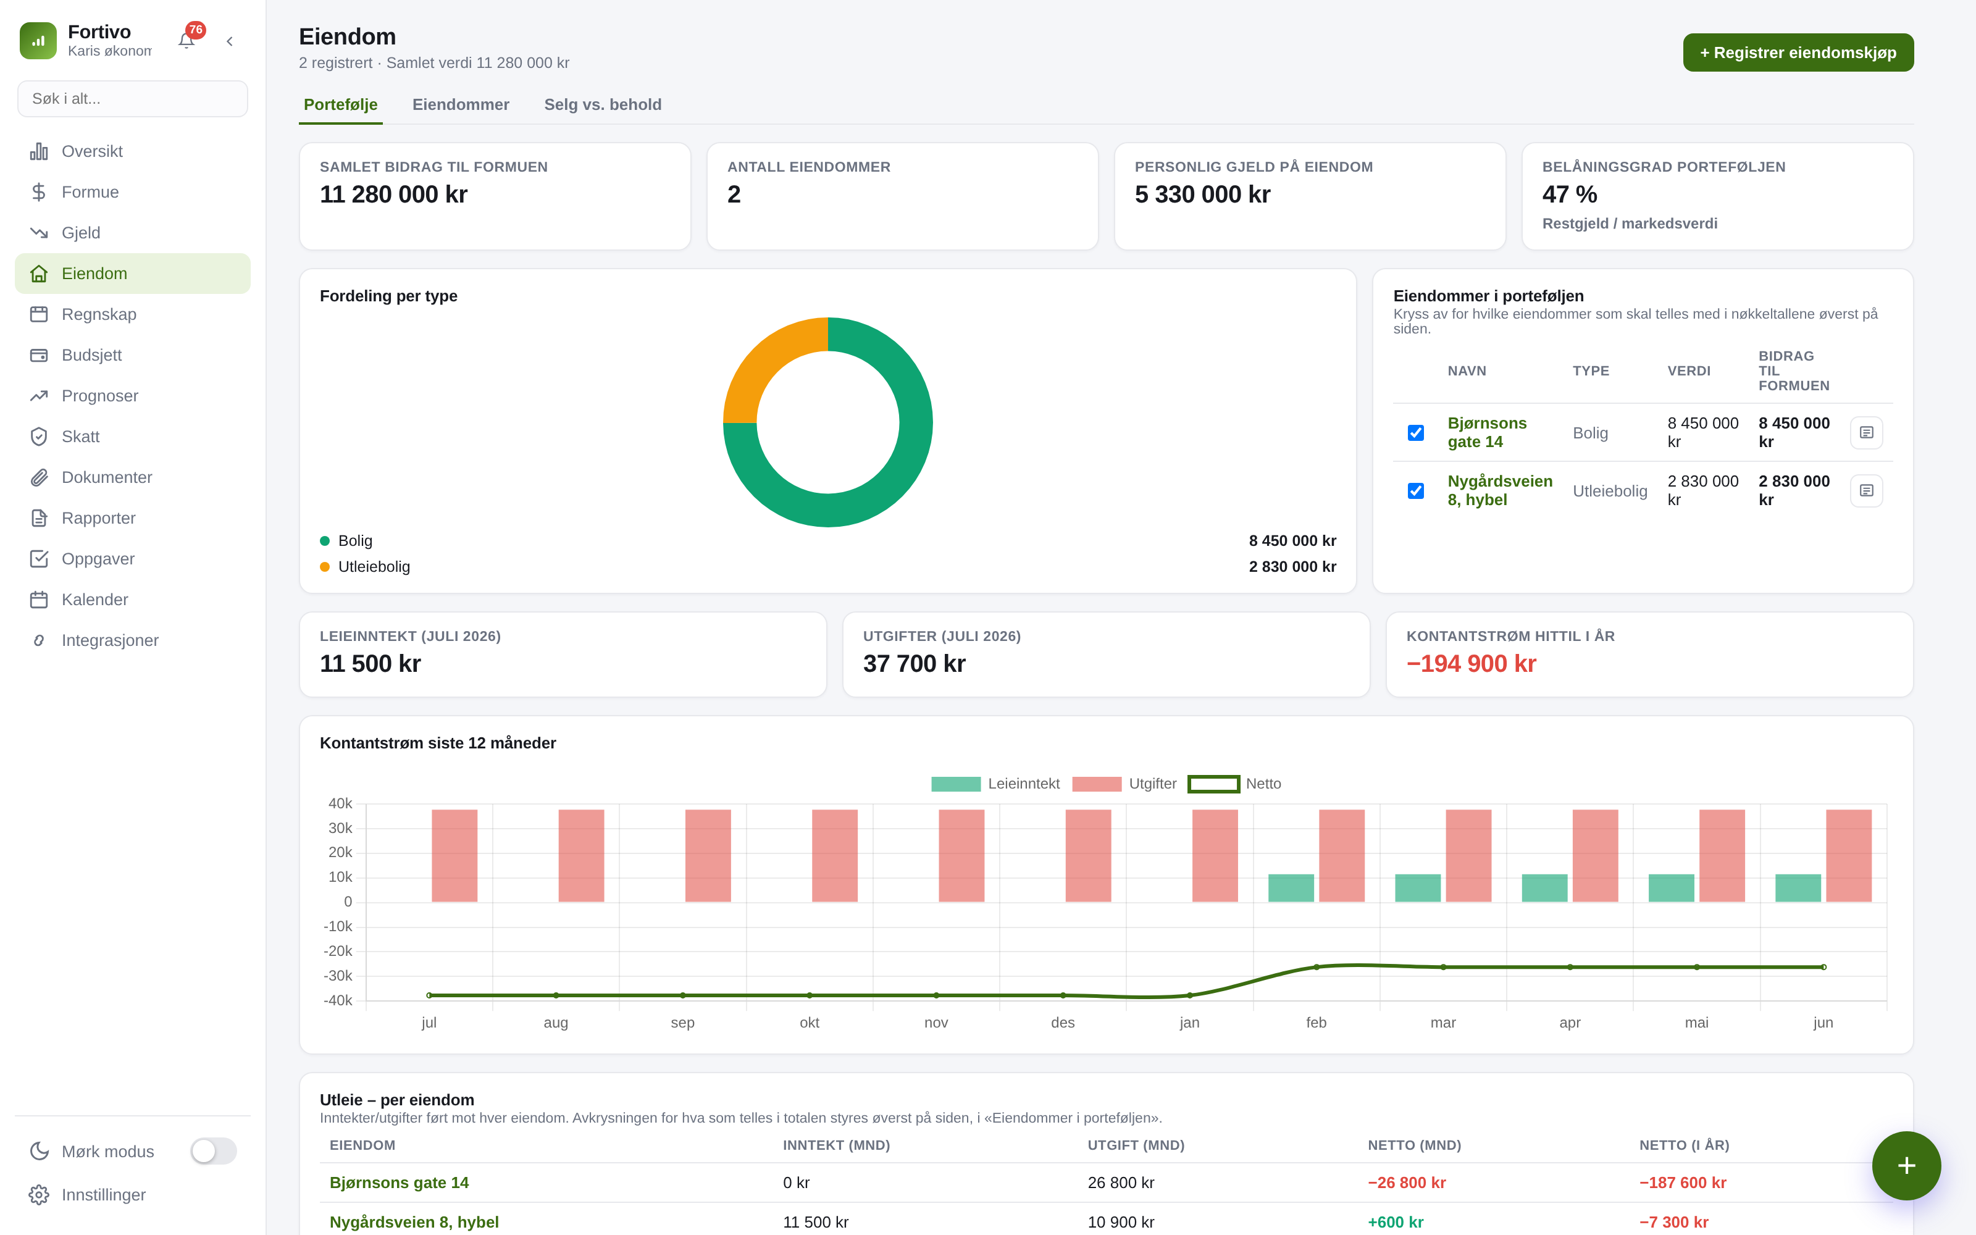Viewport: 1976px width, 1235px height.
Task: Toggle Netto series in chart legend
Action: pos(1234,784)
